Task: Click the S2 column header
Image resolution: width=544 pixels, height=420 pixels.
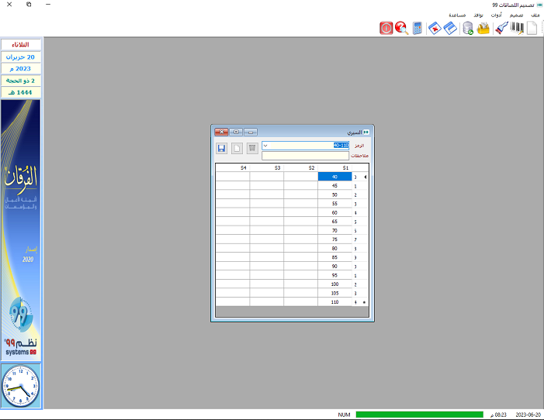Action: click(x=301, y=167)
